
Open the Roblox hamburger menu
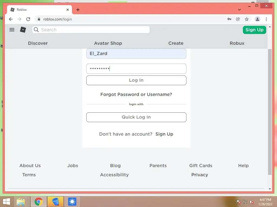pyautogui.click(x=12, y=30)
